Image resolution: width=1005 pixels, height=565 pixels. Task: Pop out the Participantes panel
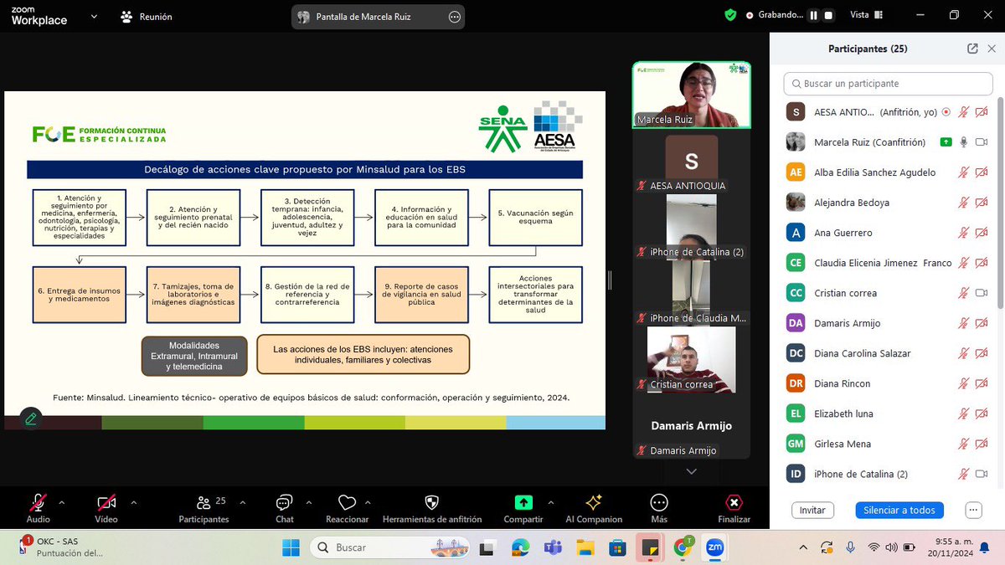pyautogui.click(x=972, y=49)
